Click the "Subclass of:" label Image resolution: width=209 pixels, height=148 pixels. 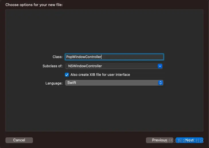pyautogui.click(x=52, y=66)
